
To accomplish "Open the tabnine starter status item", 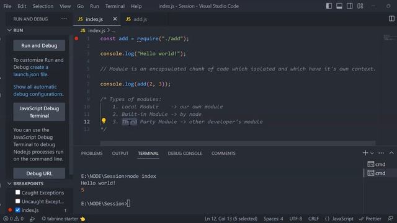I will point(63,219).
